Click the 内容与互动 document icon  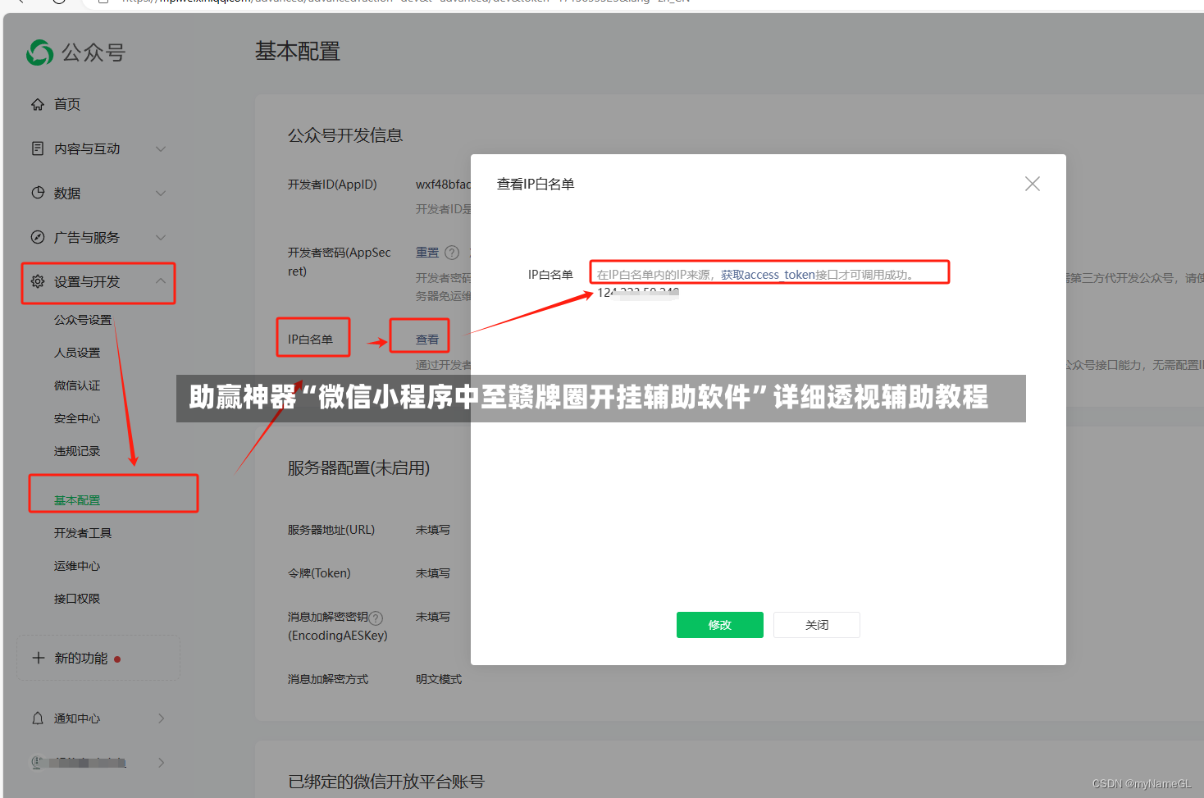coord(38,148)
